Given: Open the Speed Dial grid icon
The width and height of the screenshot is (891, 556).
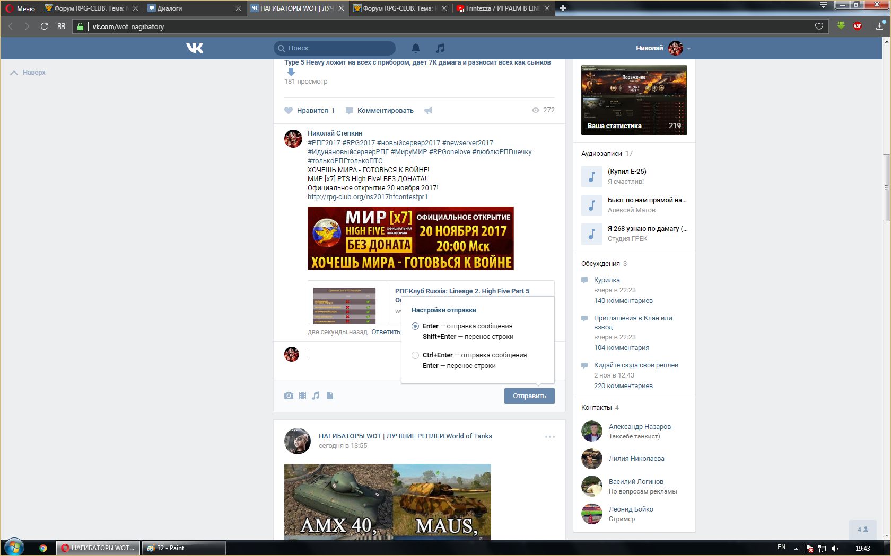Looking at the screenshot, I should pyautogui.click(x=61, y=26).
